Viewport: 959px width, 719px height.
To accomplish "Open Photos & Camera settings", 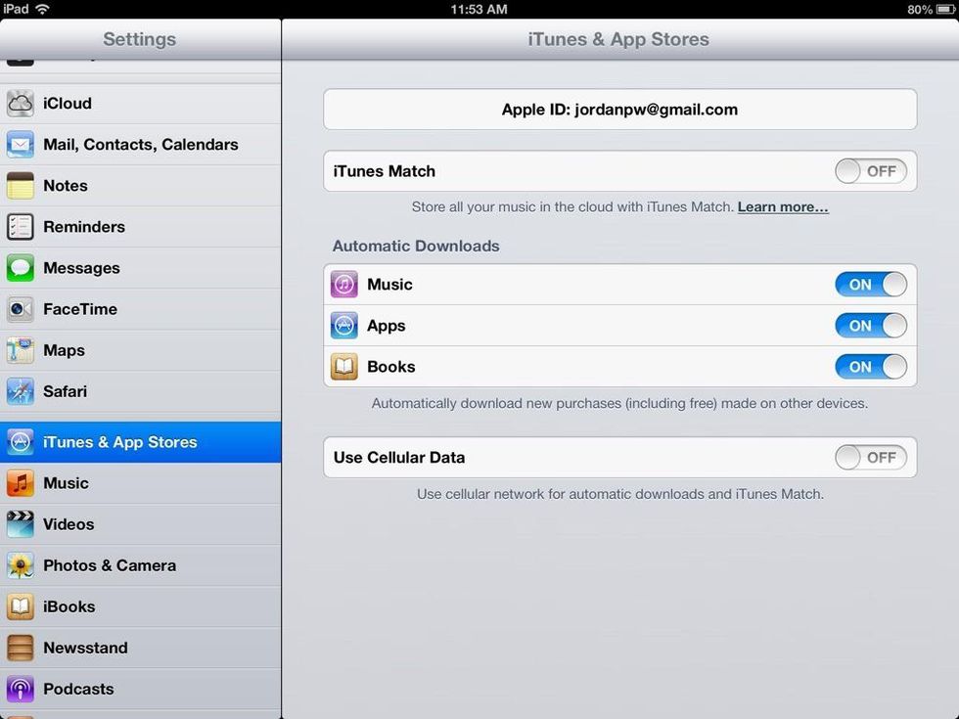I will (x=110, y=565).
